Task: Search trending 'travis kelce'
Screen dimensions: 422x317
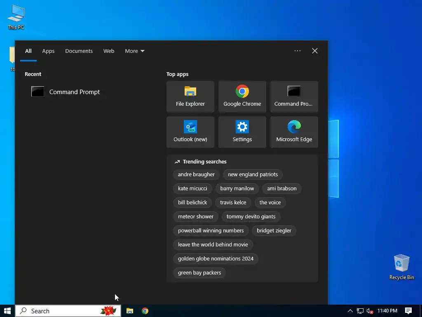Action: 233,202
